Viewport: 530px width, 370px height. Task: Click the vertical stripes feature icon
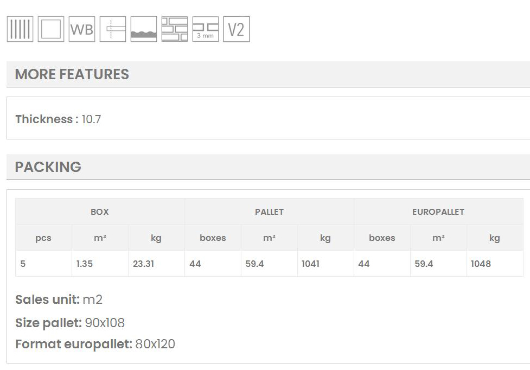(20, 29)
